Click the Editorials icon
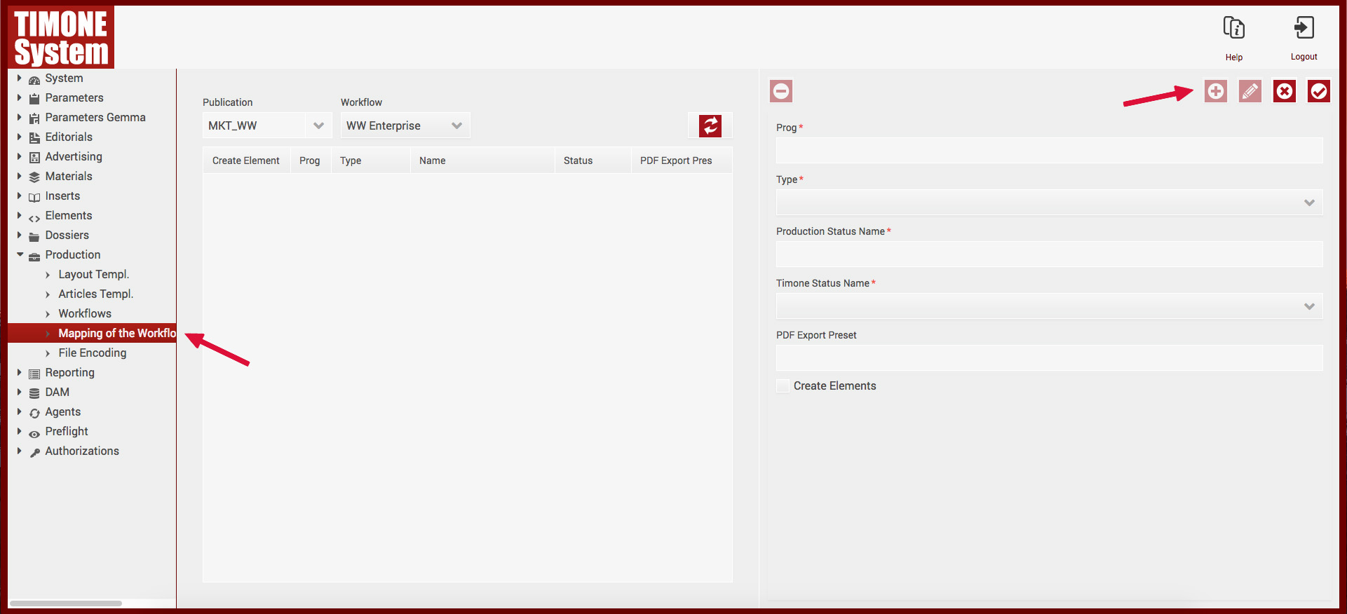The image size is (1347, 614). click(x=34, y=138)
